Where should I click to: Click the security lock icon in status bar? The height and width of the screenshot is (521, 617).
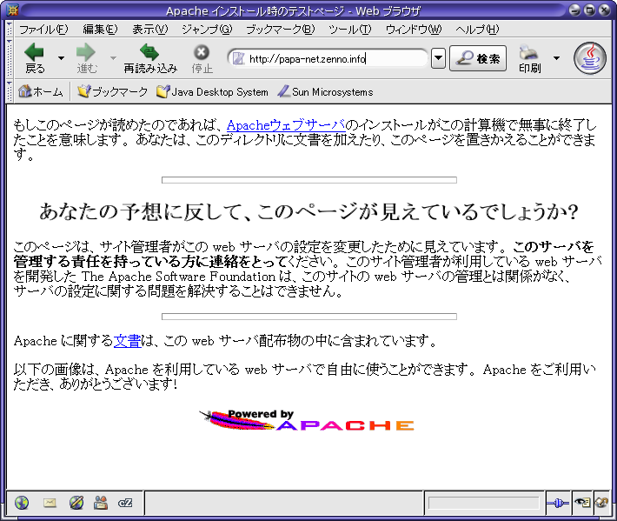(601, 503)
